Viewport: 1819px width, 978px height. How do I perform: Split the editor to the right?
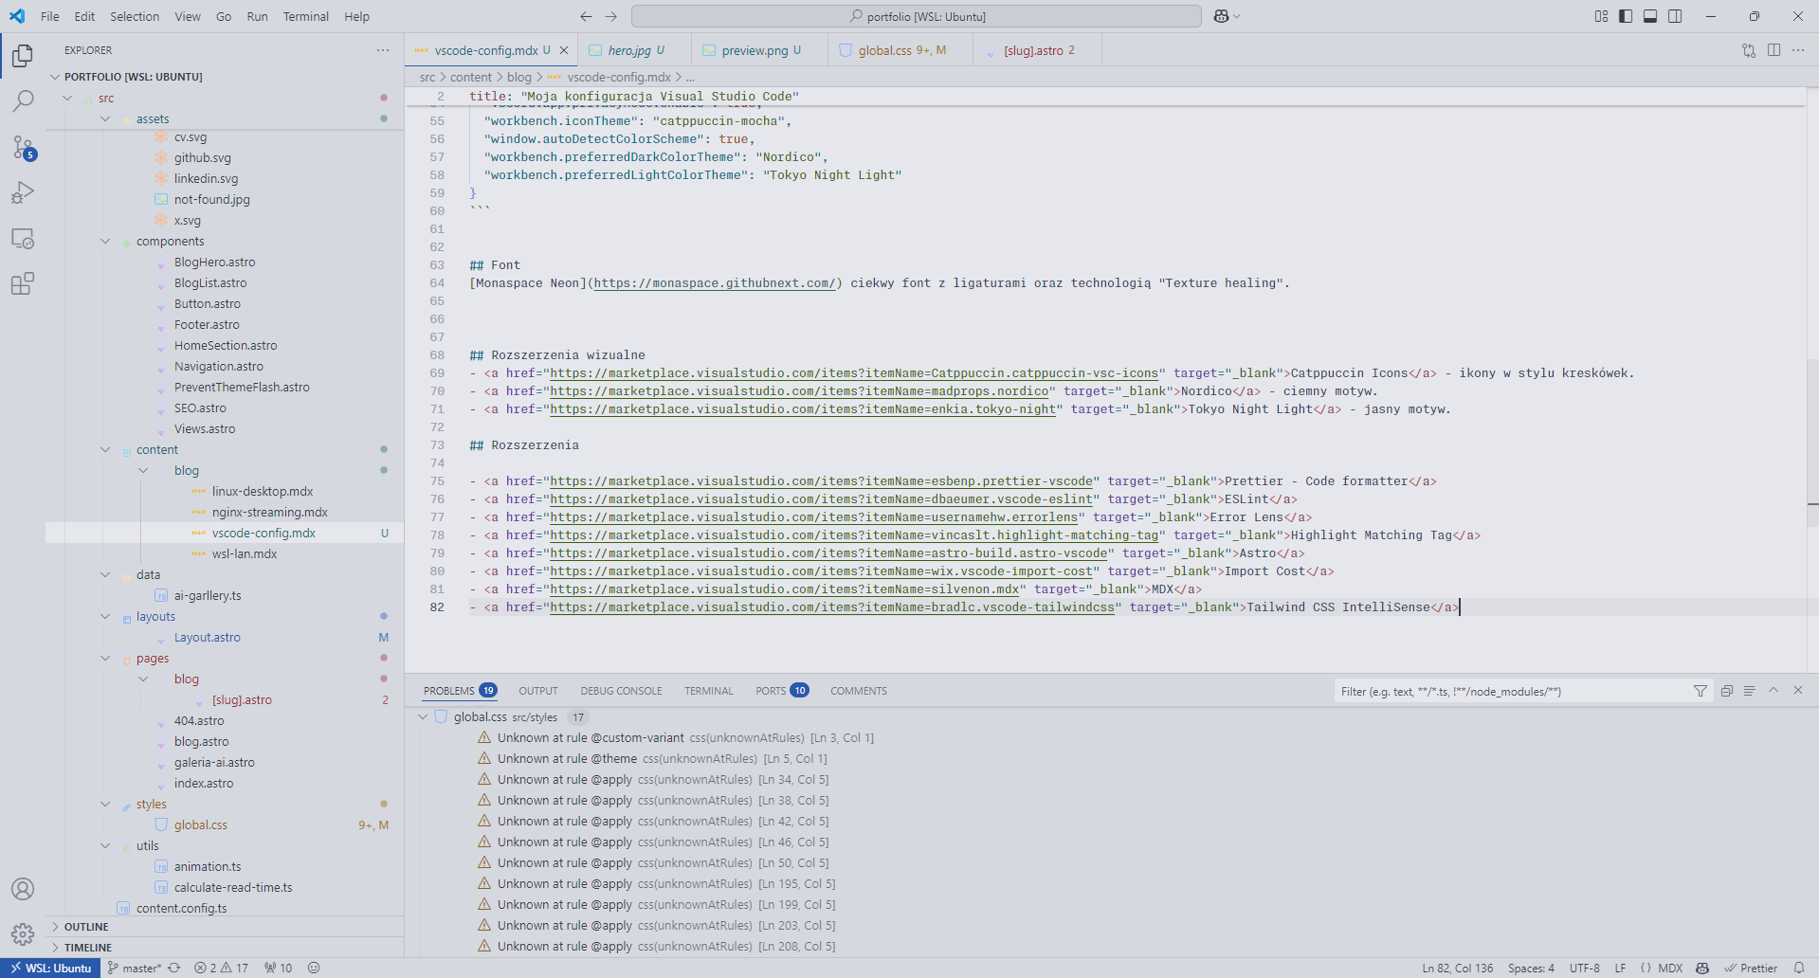pyautogui.click(x=1774, y=50)
